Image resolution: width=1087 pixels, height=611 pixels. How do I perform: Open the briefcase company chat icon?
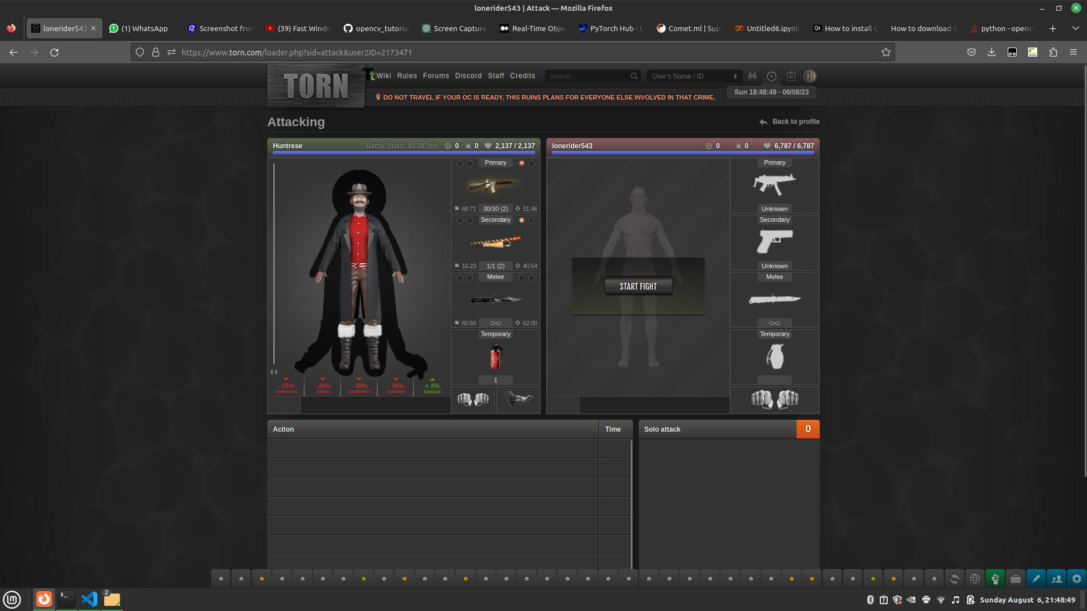click(x=1016, y=579)
